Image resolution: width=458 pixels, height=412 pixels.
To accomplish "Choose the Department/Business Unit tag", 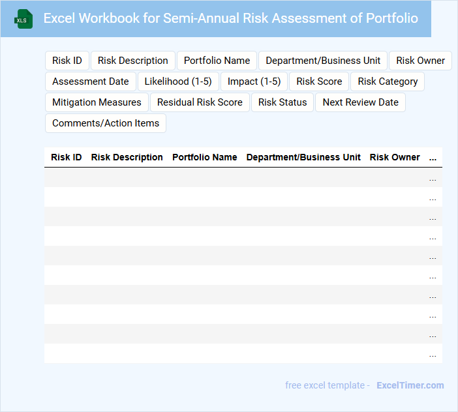I will click(323, 61).
